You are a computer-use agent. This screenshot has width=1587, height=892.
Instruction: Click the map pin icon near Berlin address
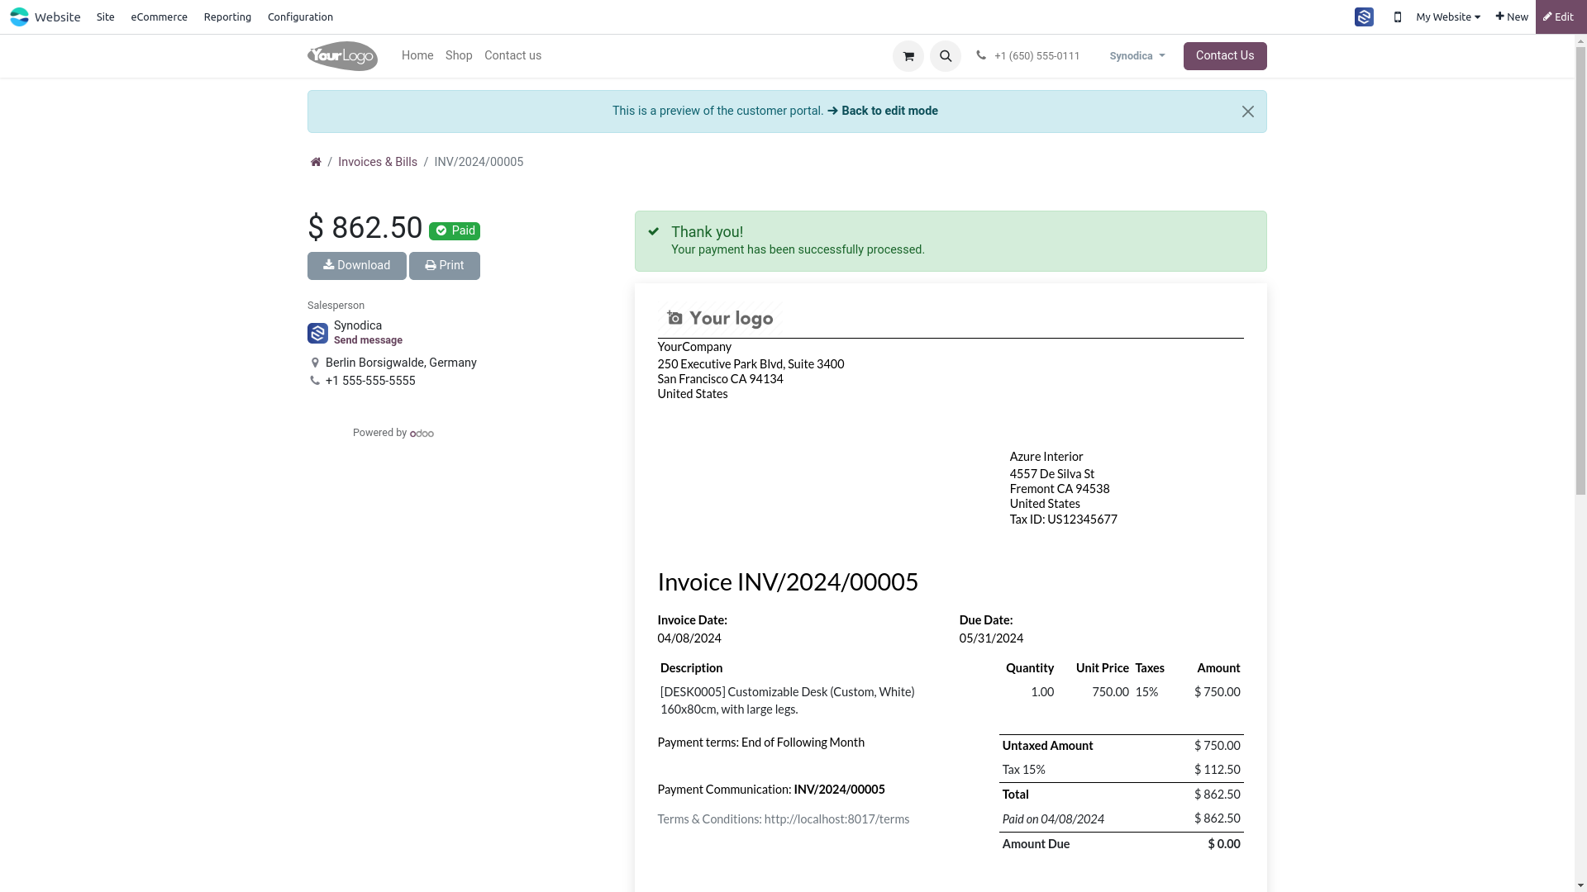(315, 363)
